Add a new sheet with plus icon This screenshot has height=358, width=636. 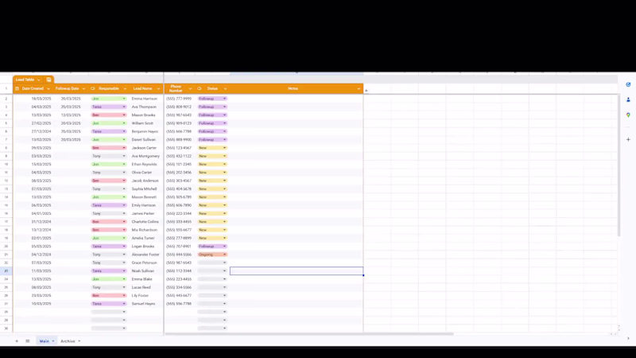click(x=17, y=341)
